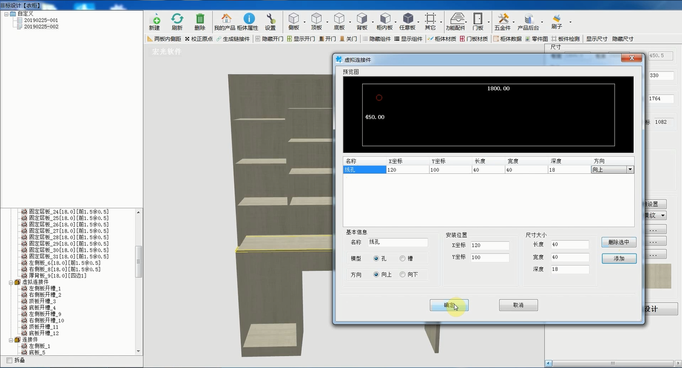Click 隐藏组件 (Hide Components)
The height and width of the screenshot is (368, 682).
(x=376, y=39)
